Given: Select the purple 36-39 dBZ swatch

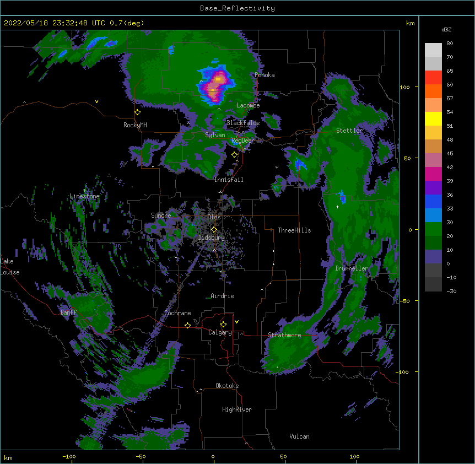Looking at the screenshot, I should 433,188.
